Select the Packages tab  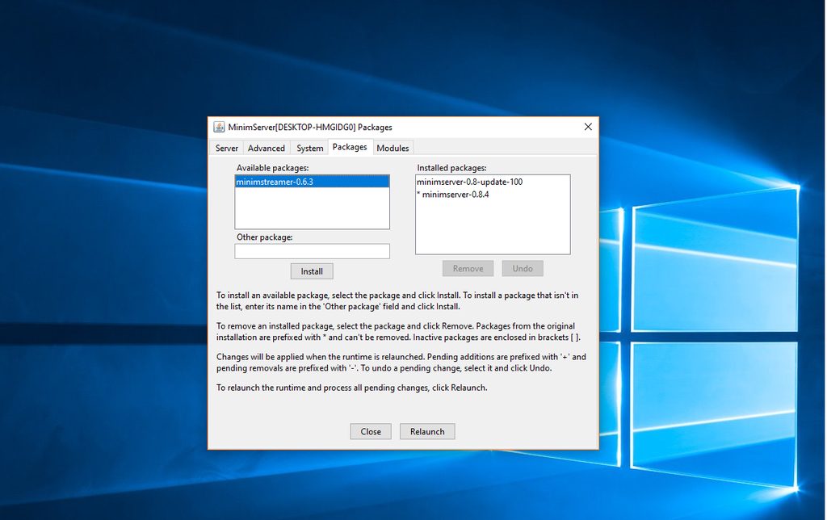350,147
